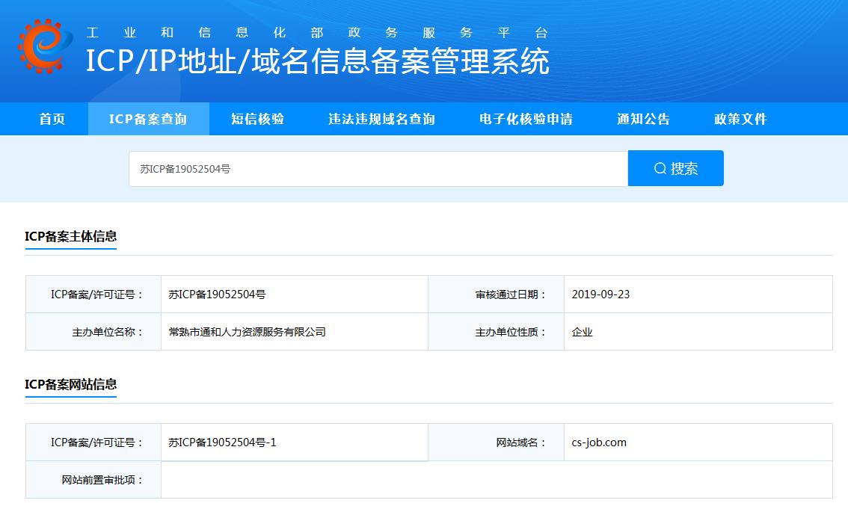
Task: Go to 短信核验 tab
Action: tap(257, 119)
